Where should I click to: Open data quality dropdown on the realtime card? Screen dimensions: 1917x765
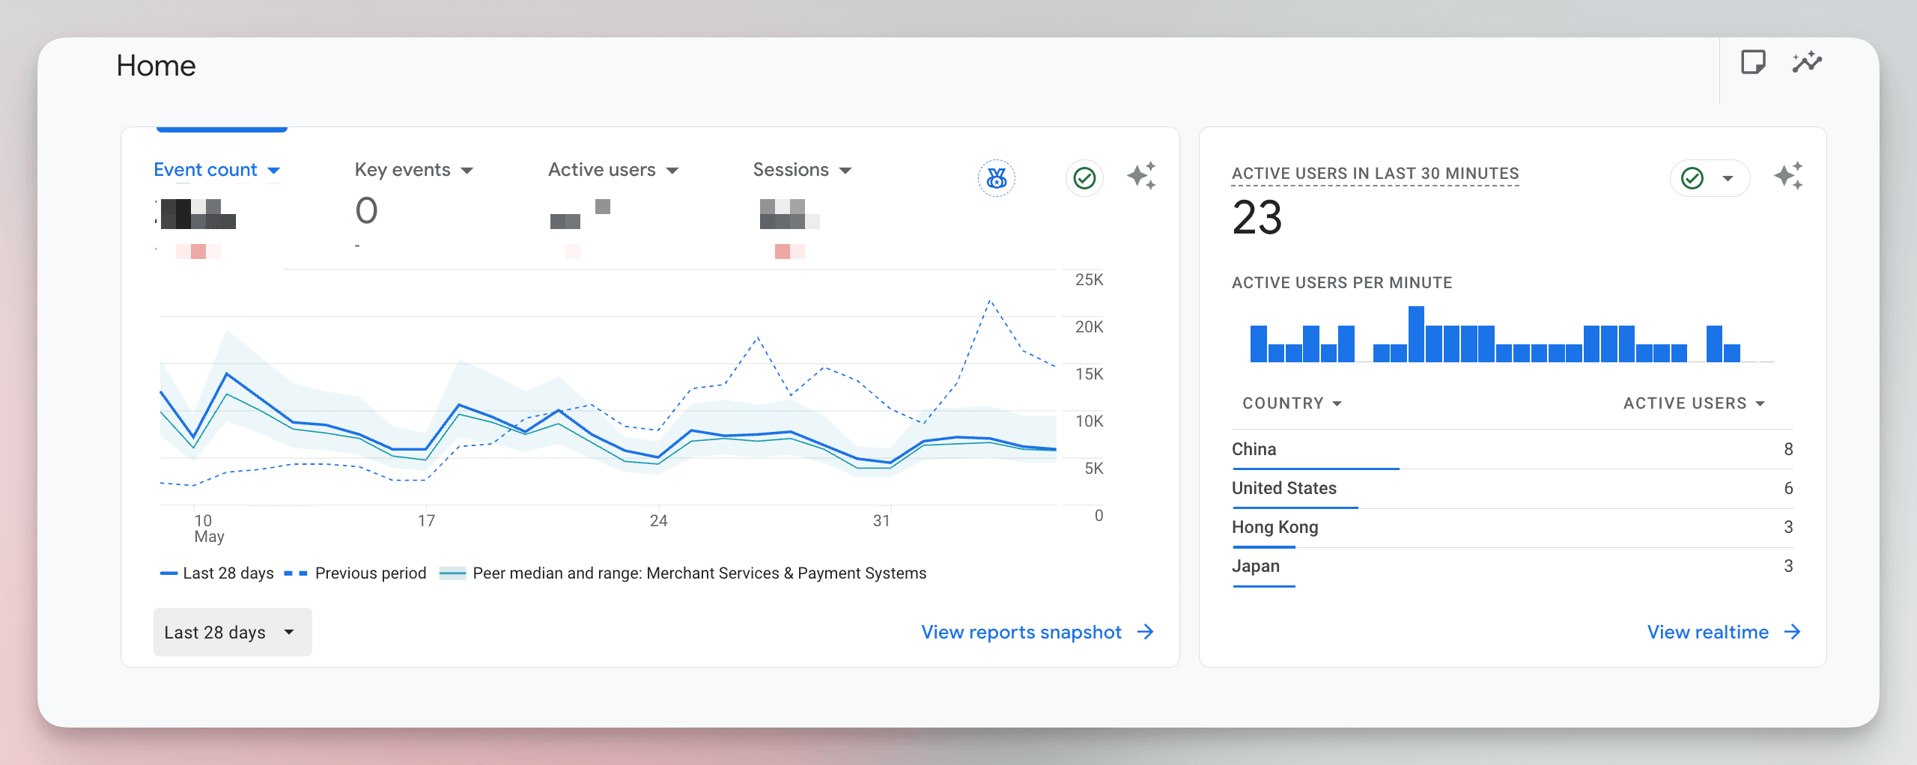pyautogui.click(x=1710, y=178)
